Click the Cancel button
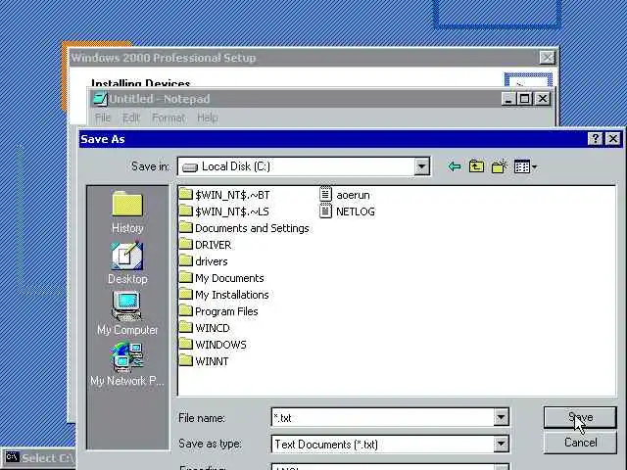 580,443
